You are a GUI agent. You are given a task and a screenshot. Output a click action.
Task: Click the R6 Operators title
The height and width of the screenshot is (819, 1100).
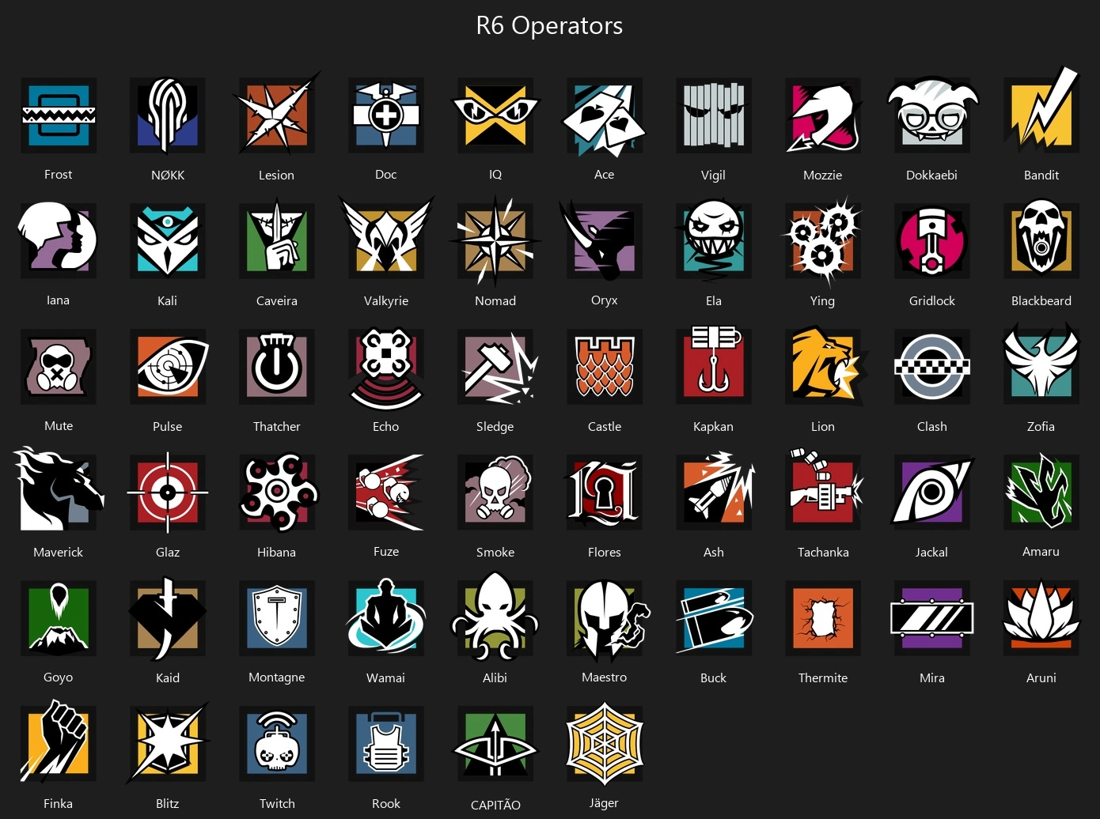[549, 25]
